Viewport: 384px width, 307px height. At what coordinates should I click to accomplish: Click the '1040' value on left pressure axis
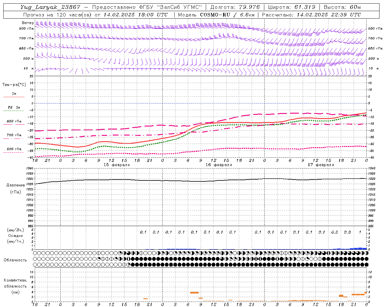[29, 168]
